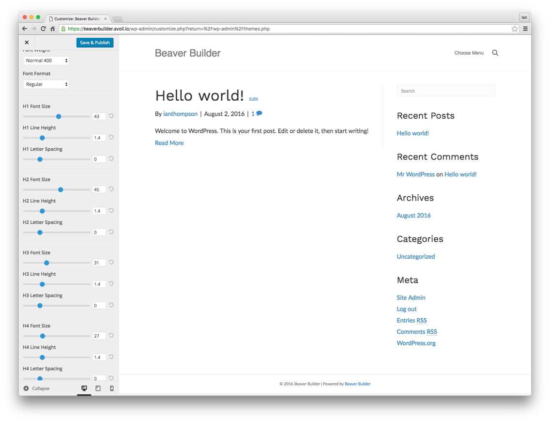Open the site search magnifier icon
The height and width of the screenshot is (422, 550).
click(495, 53)
